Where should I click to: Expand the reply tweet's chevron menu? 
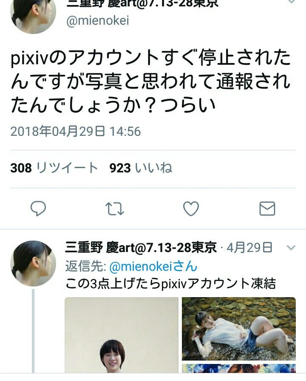coord(291,248)
